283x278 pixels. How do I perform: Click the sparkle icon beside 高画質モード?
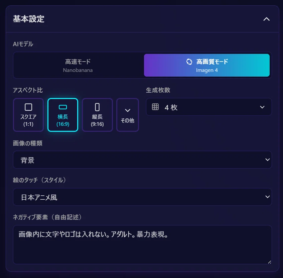pyautogui.click(x=189, y=62)
